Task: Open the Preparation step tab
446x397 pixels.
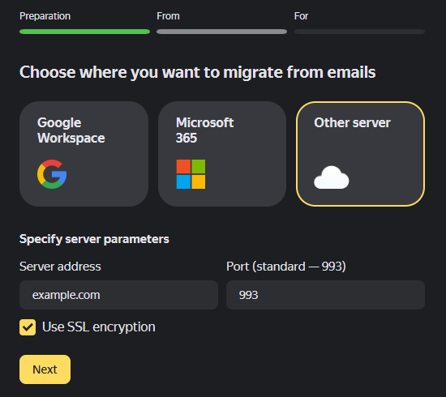Action: pyautogui.click(x=45, y=16)
